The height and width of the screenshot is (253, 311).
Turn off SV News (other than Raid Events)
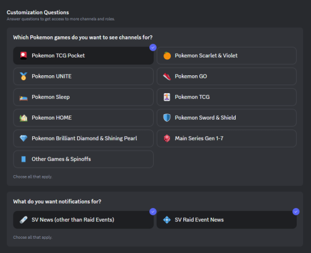(83, 220)
